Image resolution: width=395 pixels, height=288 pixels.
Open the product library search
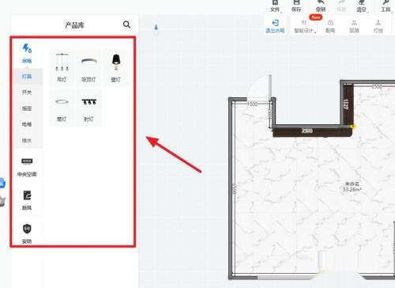(x=126, y=25)
